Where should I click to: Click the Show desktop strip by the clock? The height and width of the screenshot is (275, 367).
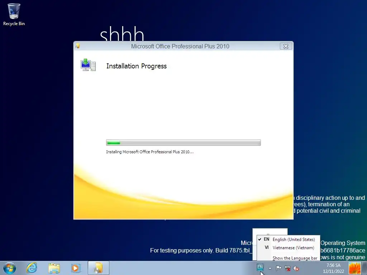[x=364, y=268]
